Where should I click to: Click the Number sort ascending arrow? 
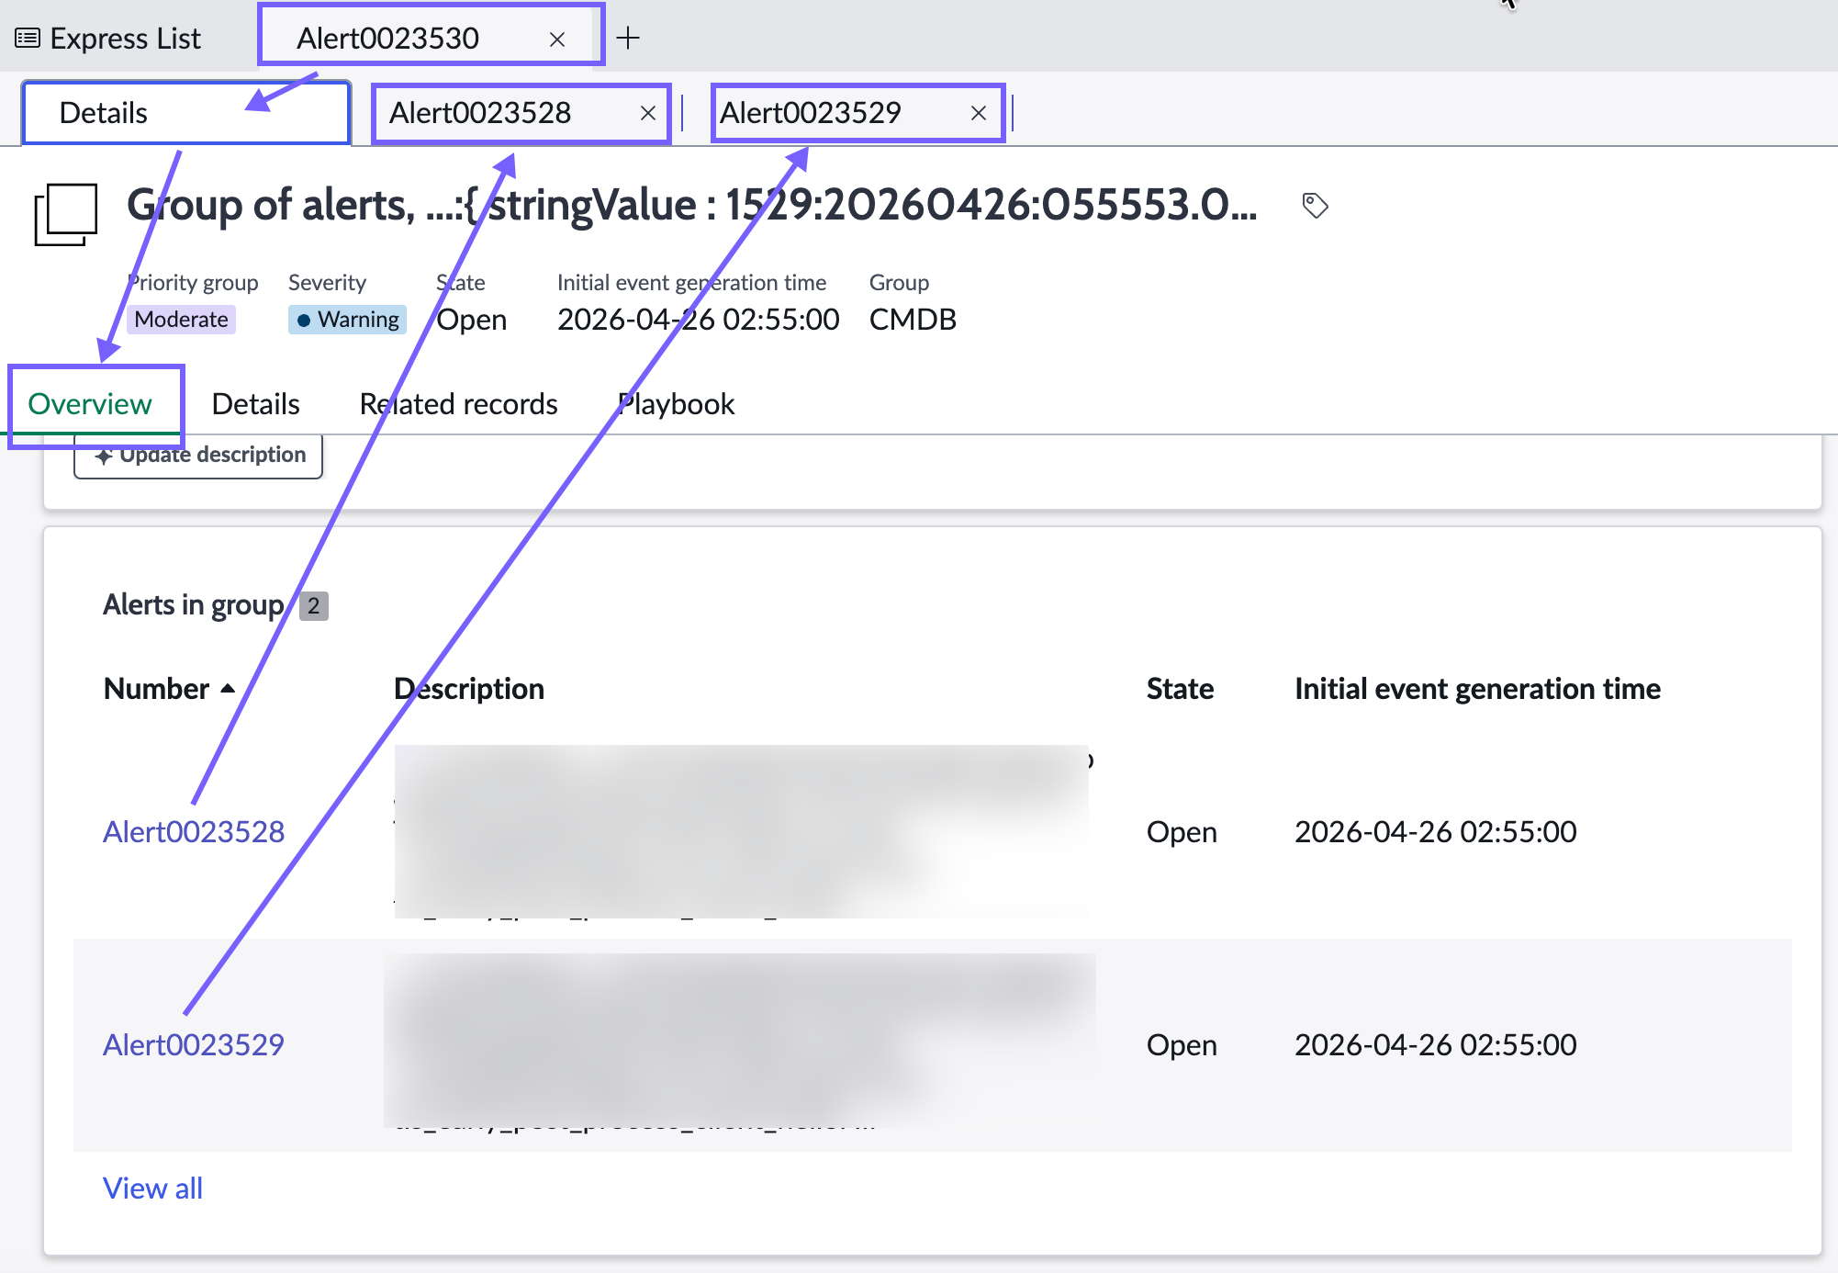(x=228, y=689)
